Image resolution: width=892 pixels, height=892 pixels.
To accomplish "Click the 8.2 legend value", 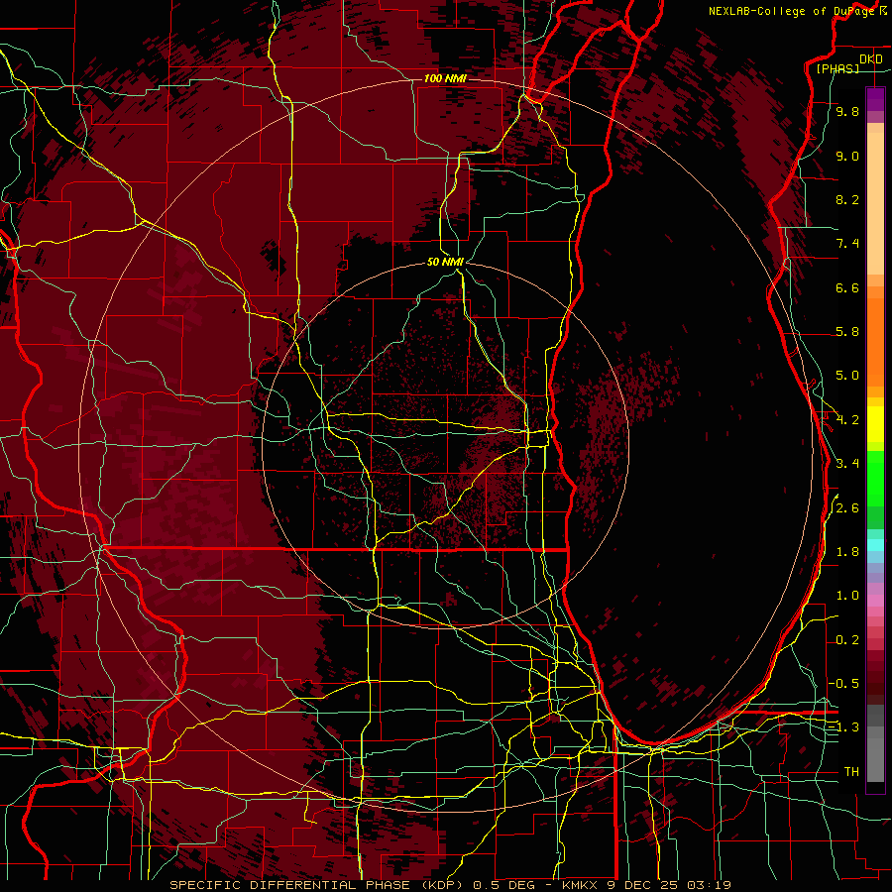I will tap(847, 199).
